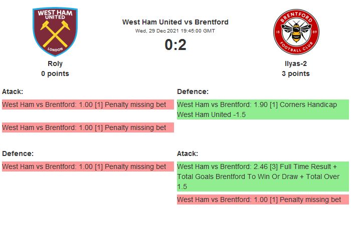Click the West Ham United club crest
The image size is (351, 230).
tap(55, 31)
